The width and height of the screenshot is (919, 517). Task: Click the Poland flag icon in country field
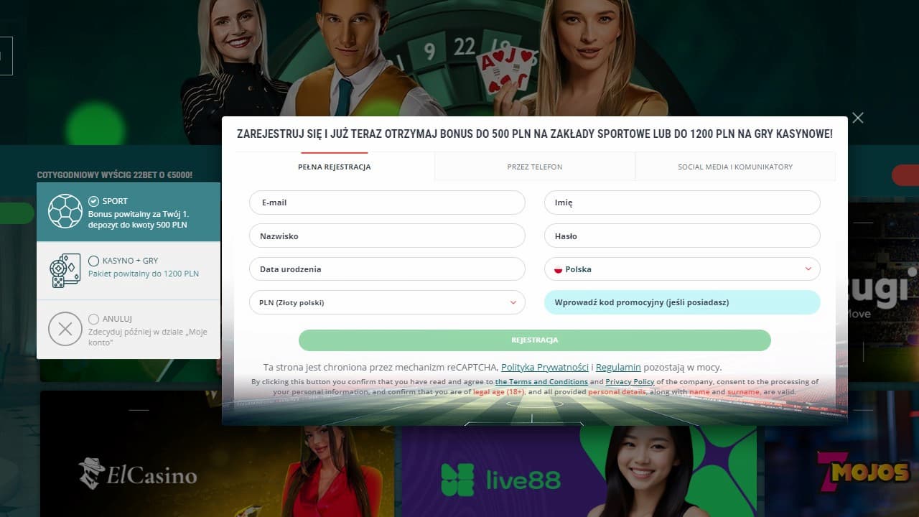[558, 269]
